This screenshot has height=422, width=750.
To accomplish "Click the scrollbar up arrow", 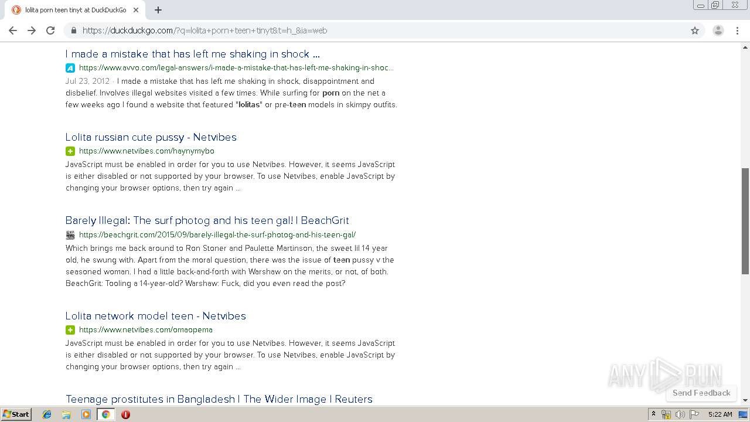I will tap(745, 46).
